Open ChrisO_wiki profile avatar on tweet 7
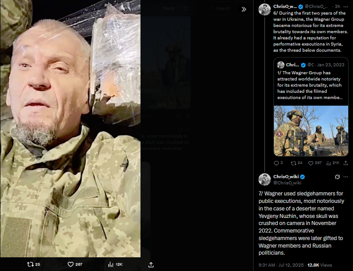Screen dimensions: 353x271 click(x=265, y=179)
